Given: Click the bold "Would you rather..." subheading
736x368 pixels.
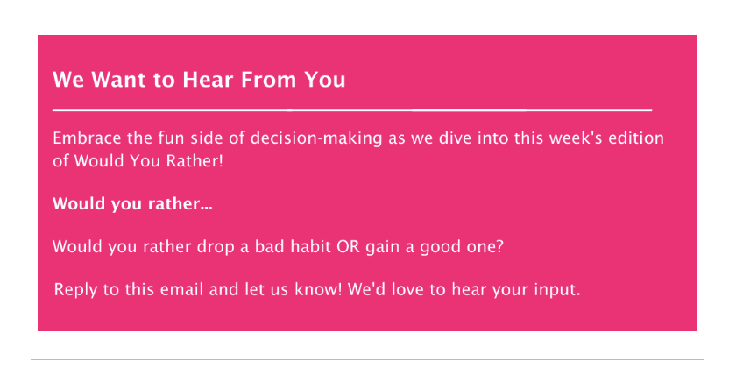Looking at the screenshot, I should coord(132,205).
